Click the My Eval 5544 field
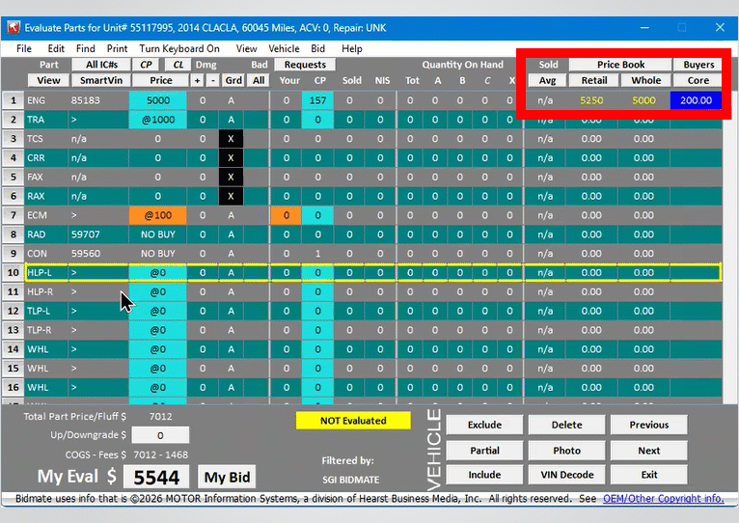 (156, 478)
